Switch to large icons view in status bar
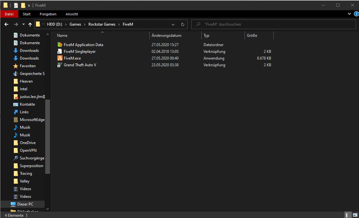359x218 pixels. point(355,215)
